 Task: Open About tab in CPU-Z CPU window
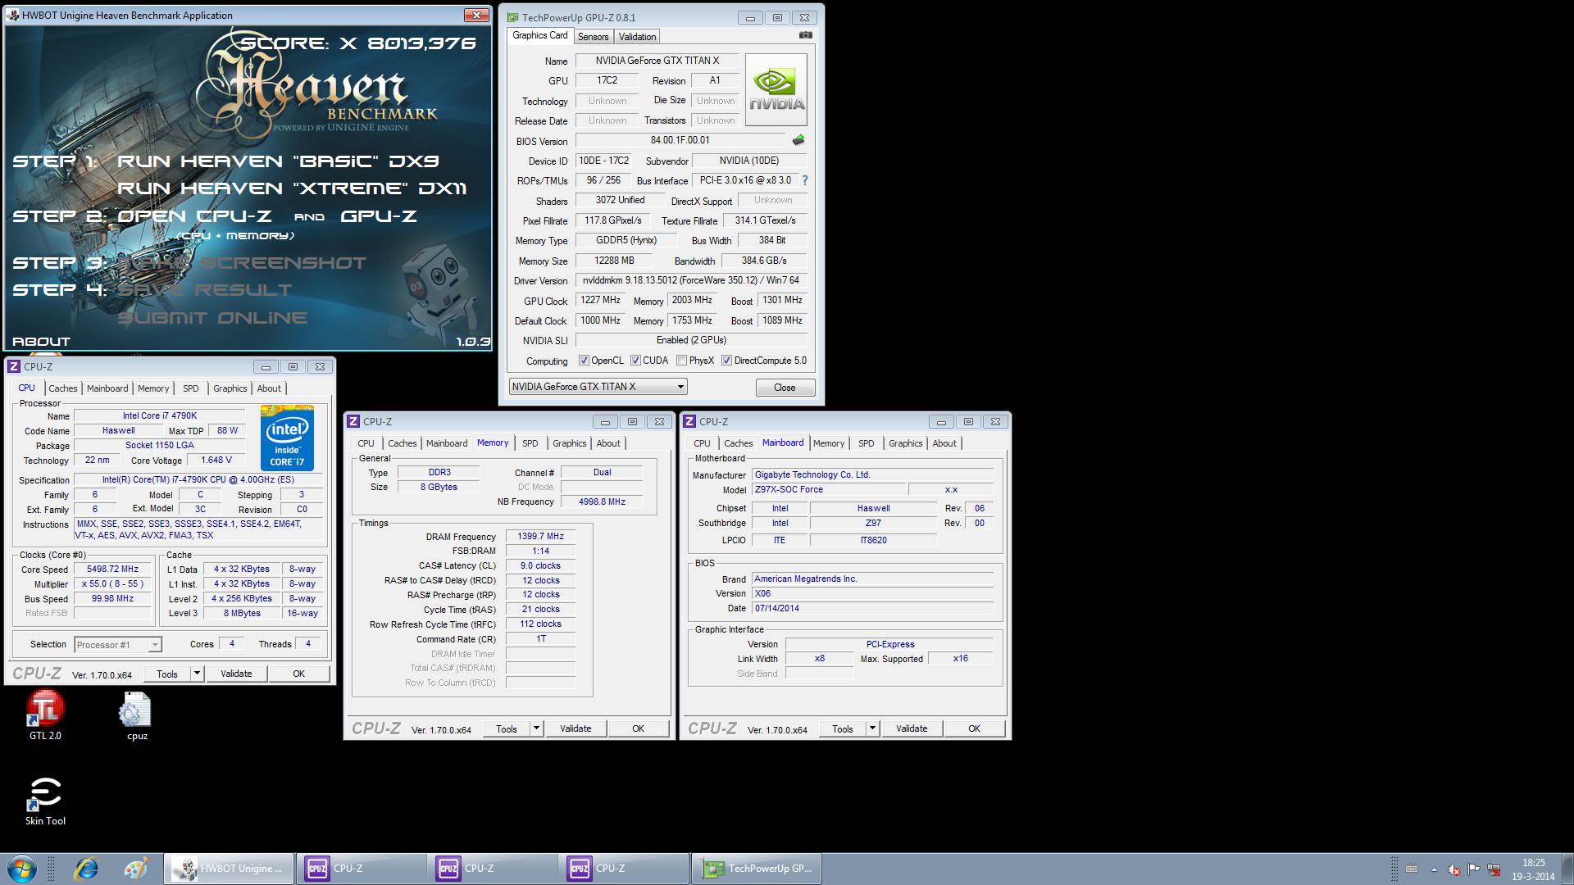coord(269,388)
